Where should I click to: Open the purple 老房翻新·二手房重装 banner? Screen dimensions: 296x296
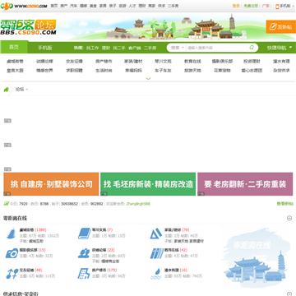point(245,184)
